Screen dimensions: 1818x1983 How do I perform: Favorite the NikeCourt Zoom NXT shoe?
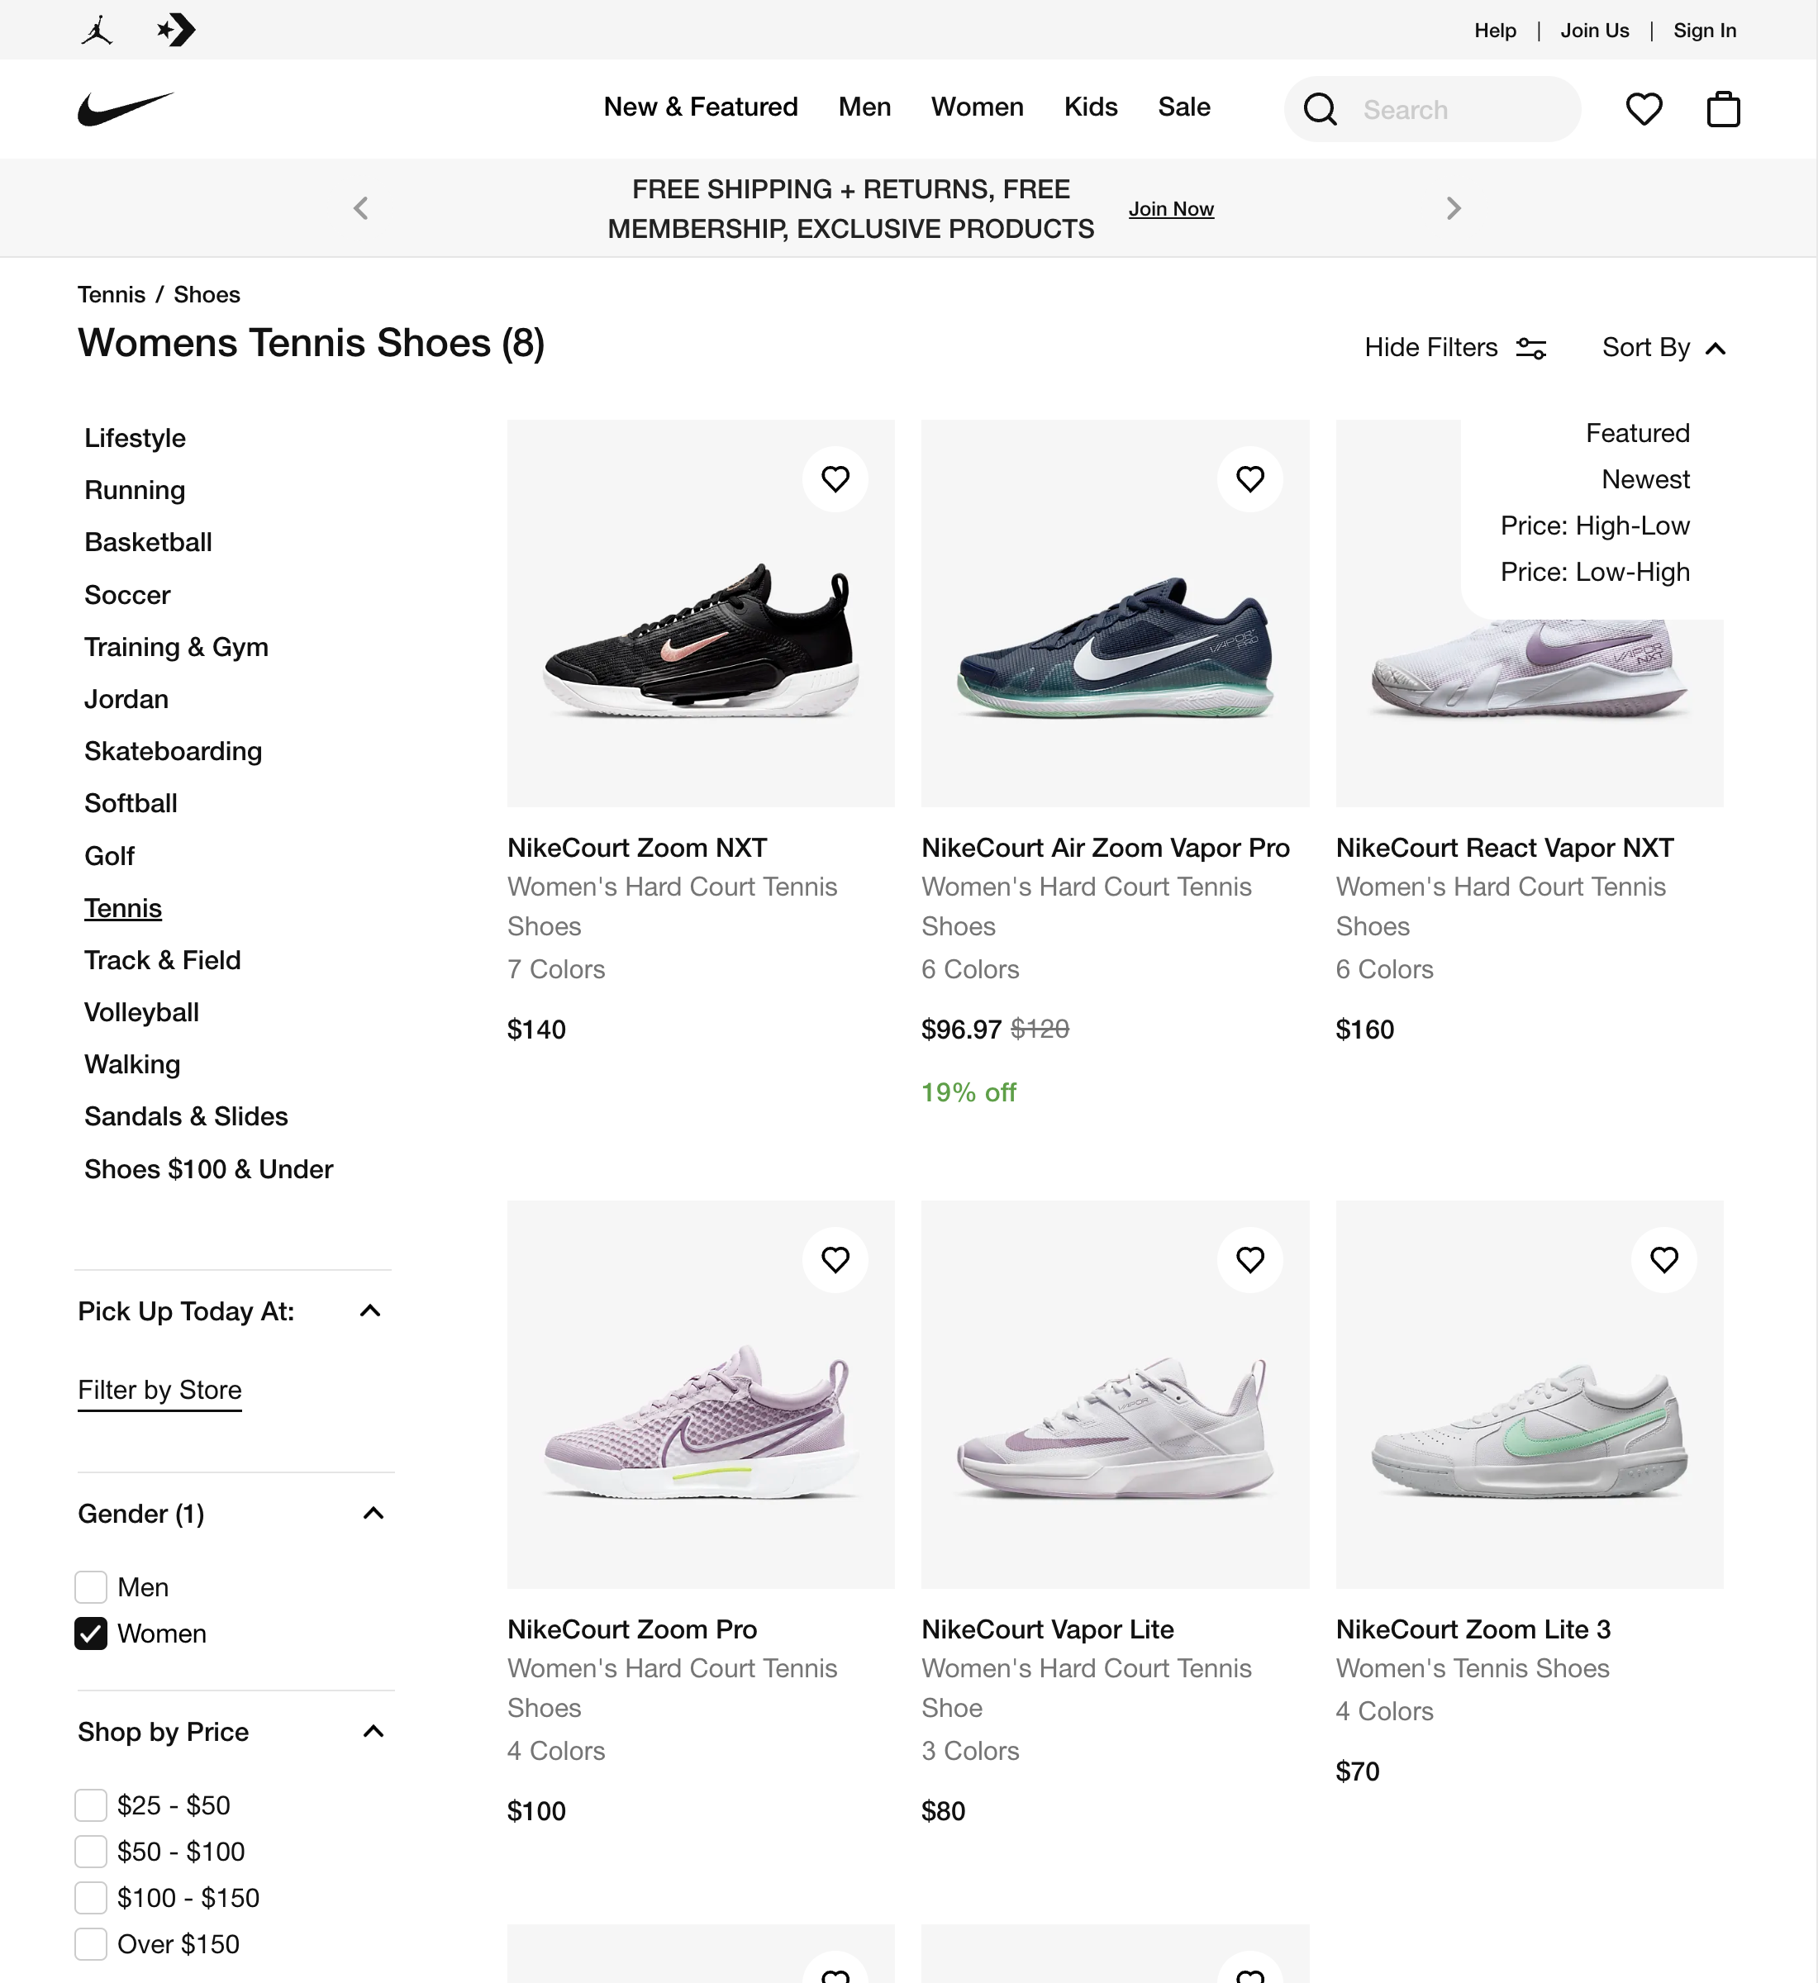pos(835,479)
